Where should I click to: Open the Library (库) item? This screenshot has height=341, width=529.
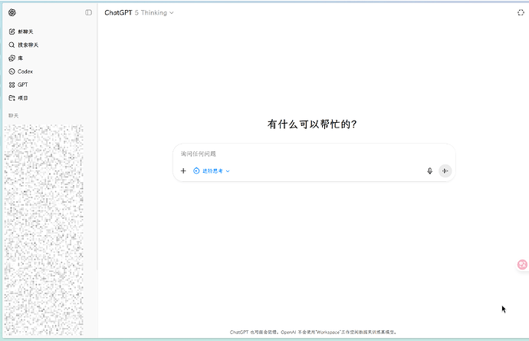(16, 58)
